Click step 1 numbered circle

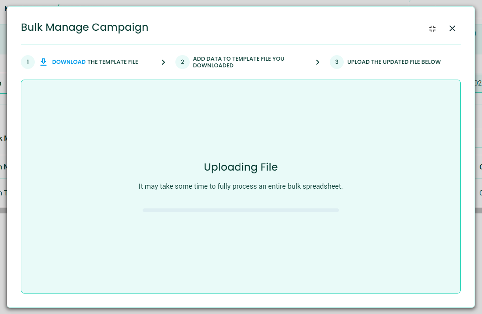[28, 62]
